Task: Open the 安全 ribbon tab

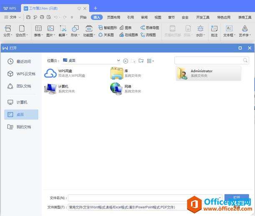Action: (185, 17)
